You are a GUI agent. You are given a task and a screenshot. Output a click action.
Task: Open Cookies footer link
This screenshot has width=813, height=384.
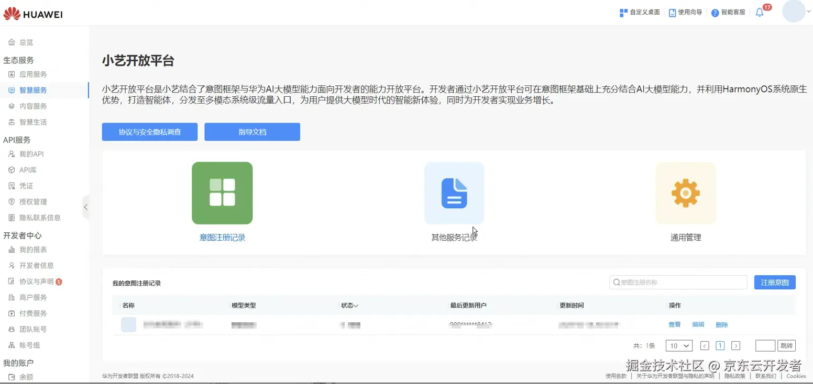796,376
